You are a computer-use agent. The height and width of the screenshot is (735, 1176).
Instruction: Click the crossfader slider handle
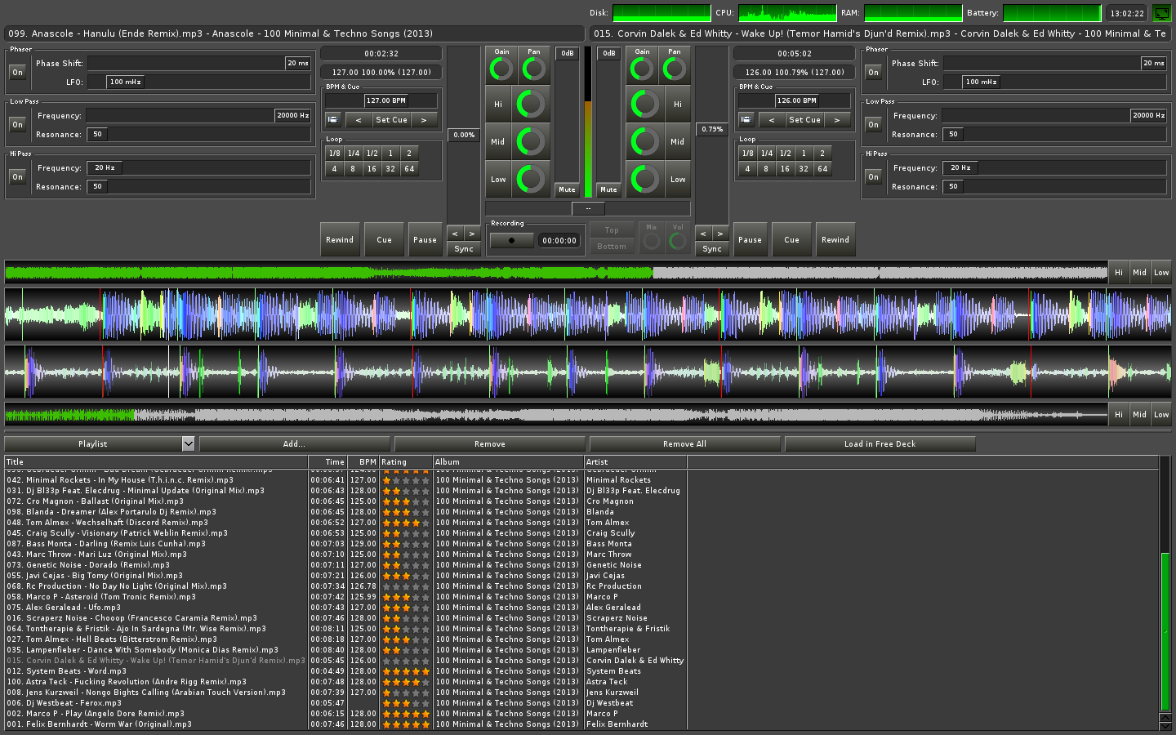[588, 208]
